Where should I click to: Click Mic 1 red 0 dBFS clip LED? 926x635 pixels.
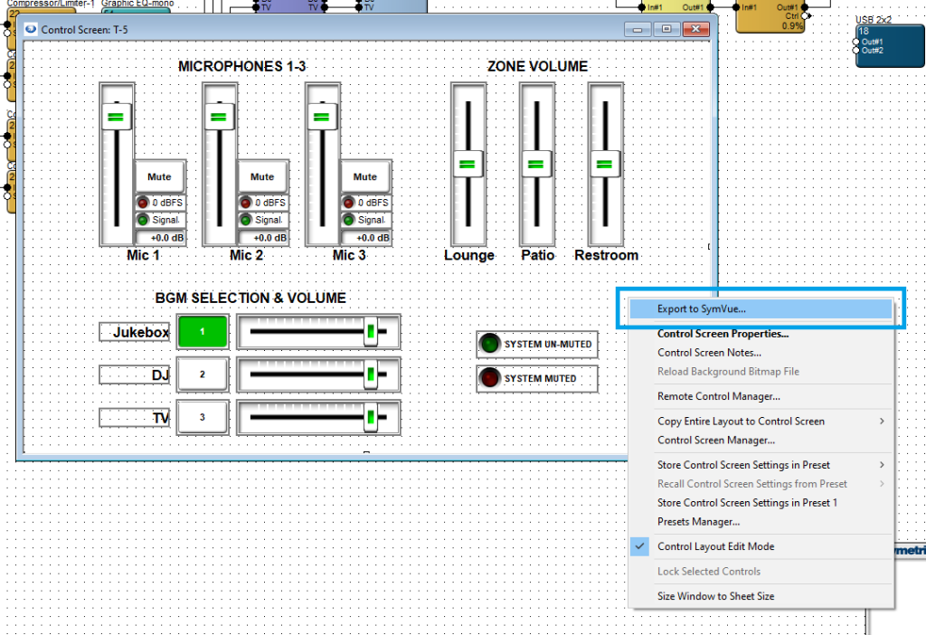point(143,203)
